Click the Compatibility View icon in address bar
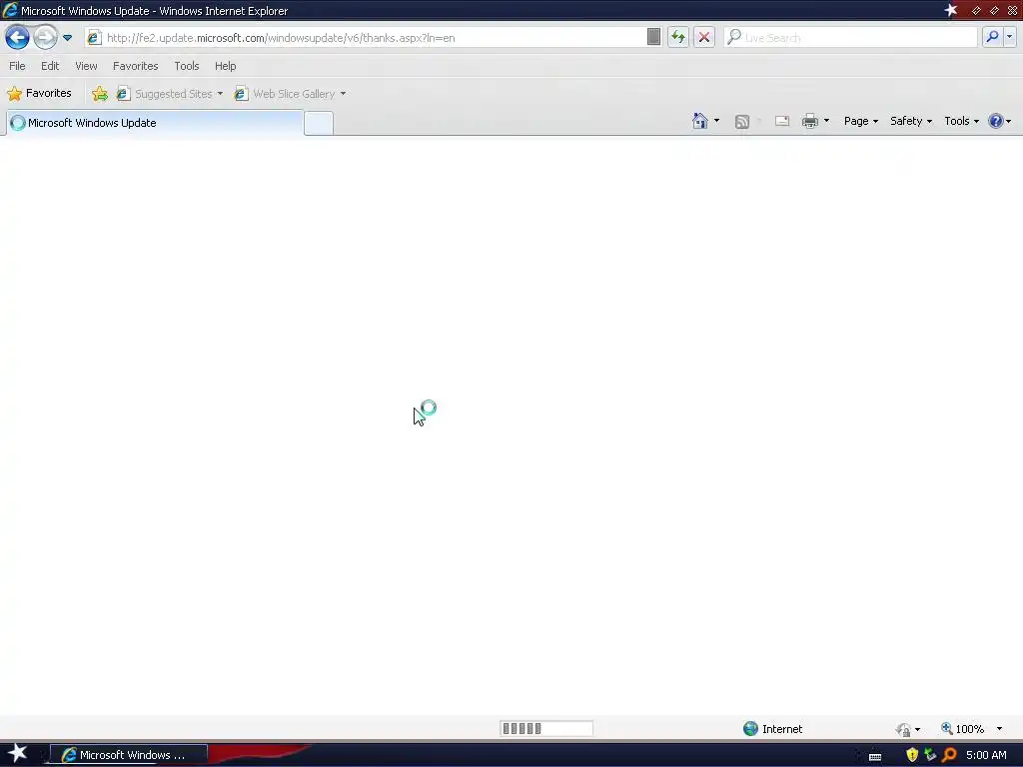This screenshot has width=1023, height=767. [653, 37]
